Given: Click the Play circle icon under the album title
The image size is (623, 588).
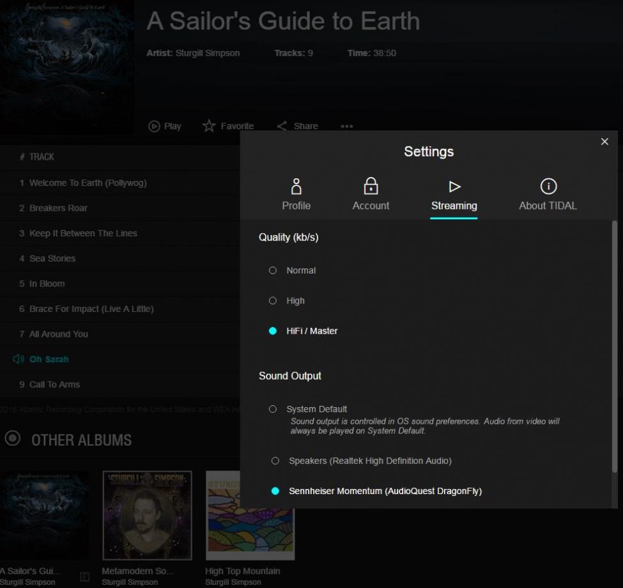Looking at the screenshot, I should [x=154, y=126].
